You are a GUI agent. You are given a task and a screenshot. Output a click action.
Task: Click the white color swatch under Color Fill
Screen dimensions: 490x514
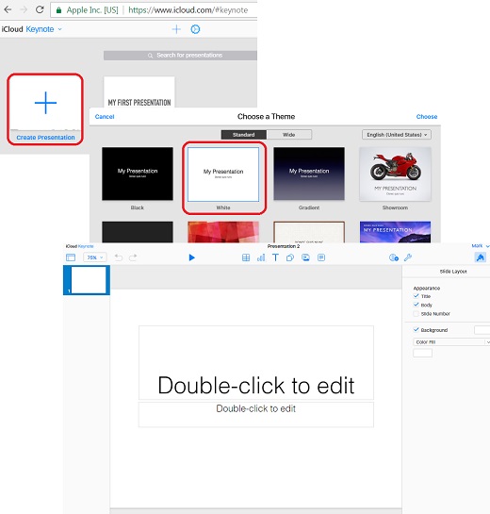[422, 353]
